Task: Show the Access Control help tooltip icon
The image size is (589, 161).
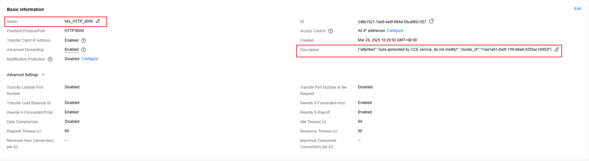Action: [331, 31]
